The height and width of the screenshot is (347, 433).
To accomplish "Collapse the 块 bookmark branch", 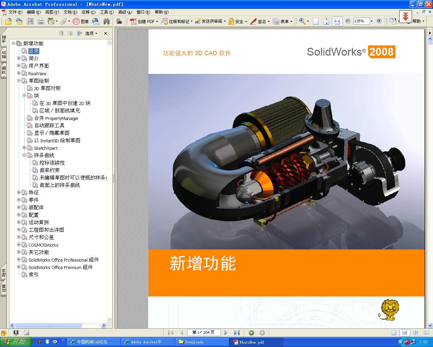I will pos(24,96).
